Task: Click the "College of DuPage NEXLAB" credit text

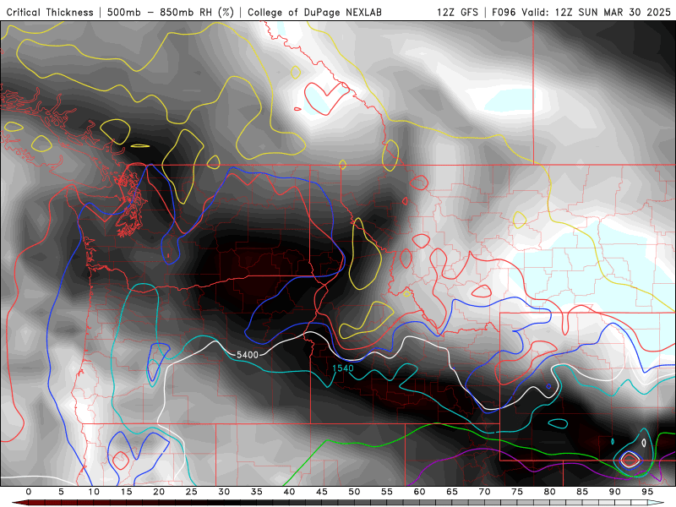Action: click(x=314, y=12)
